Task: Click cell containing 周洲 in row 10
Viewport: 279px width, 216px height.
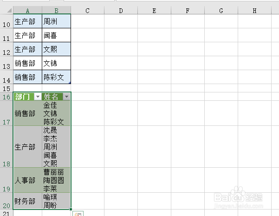Action: click(x=57, y=21)
